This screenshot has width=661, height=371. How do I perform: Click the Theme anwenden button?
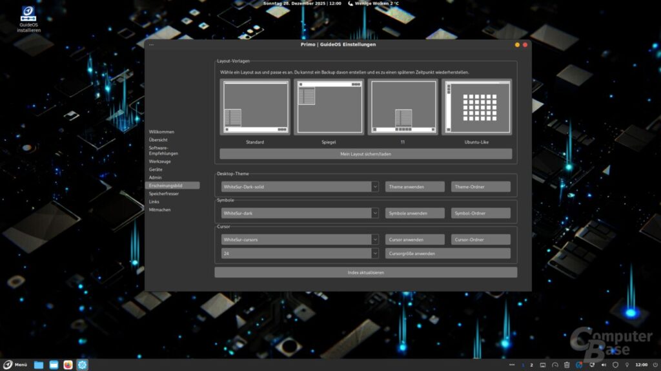pyautogui.click(x=414, y=187)
